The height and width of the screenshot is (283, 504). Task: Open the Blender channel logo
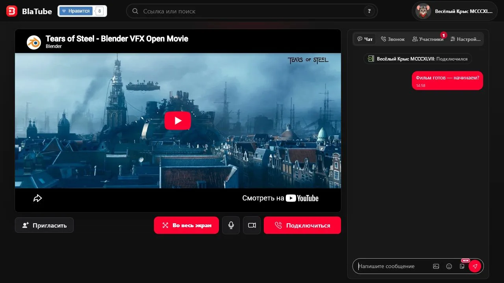coord(34,42)
